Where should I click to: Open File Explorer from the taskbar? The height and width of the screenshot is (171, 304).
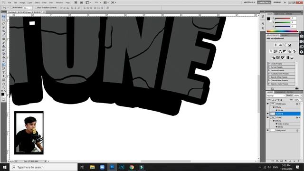(x=92, y=167)
